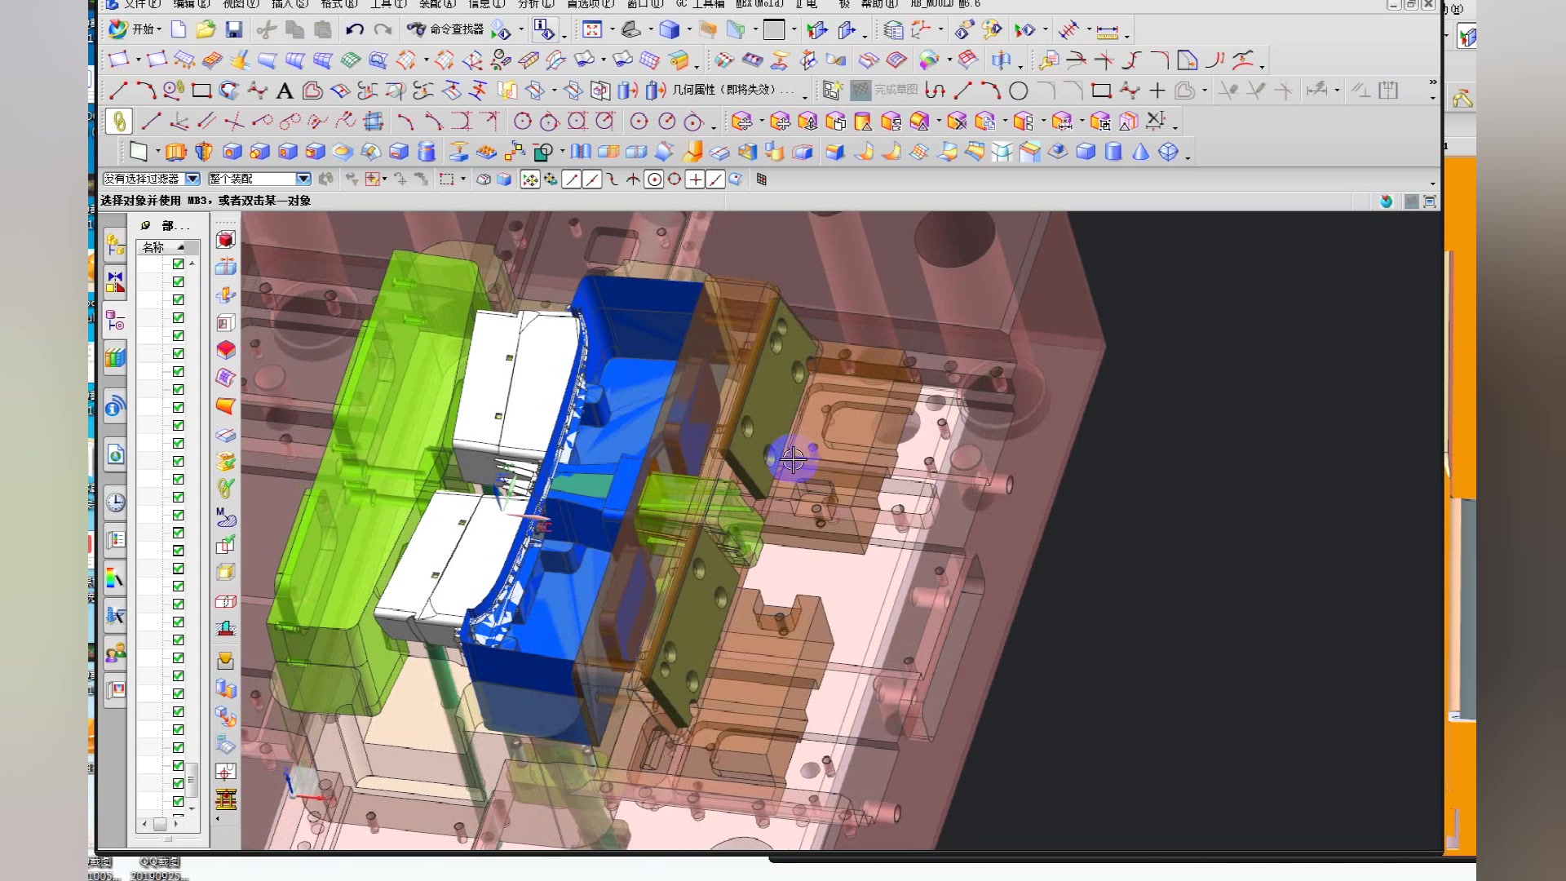Toggle the snap midpoint option

click(592, 179)
